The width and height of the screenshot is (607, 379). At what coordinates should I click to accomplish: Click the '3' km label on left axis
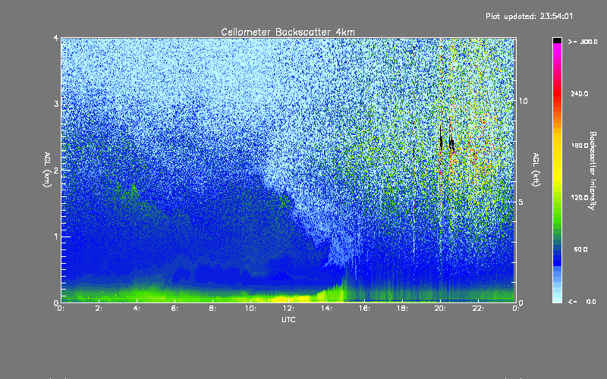[x=56, y=104]
